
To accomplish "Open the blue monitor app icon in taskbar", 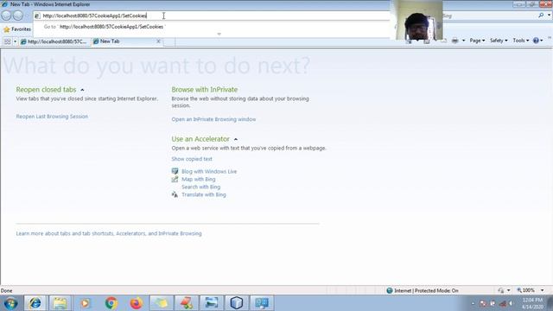I will [x=262, y=303].
